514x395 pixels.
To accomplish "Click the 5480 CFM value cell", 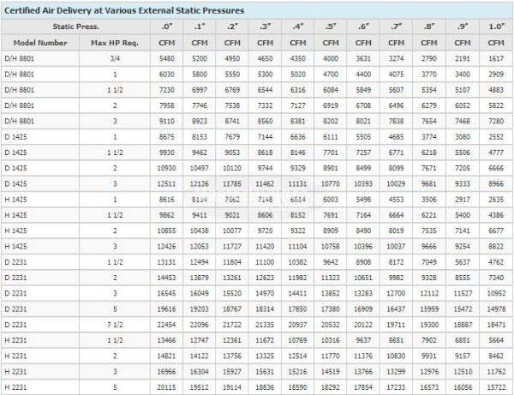I will tap(167, 57).
